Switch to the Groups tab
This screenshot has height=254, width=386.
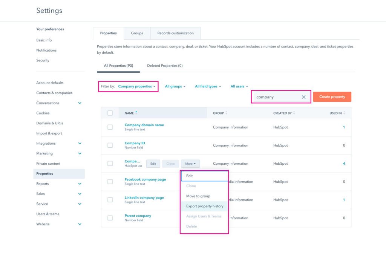137,33
